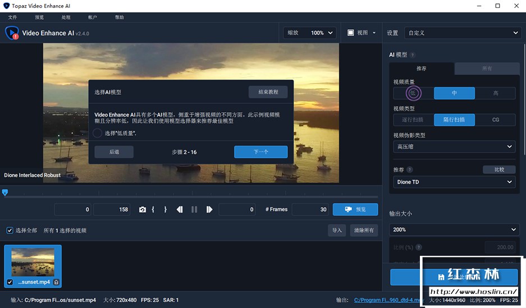Viewport: 526px width, 308px height.
Task: Open the Dione TD model dropdown
Action: pos(454,182)
